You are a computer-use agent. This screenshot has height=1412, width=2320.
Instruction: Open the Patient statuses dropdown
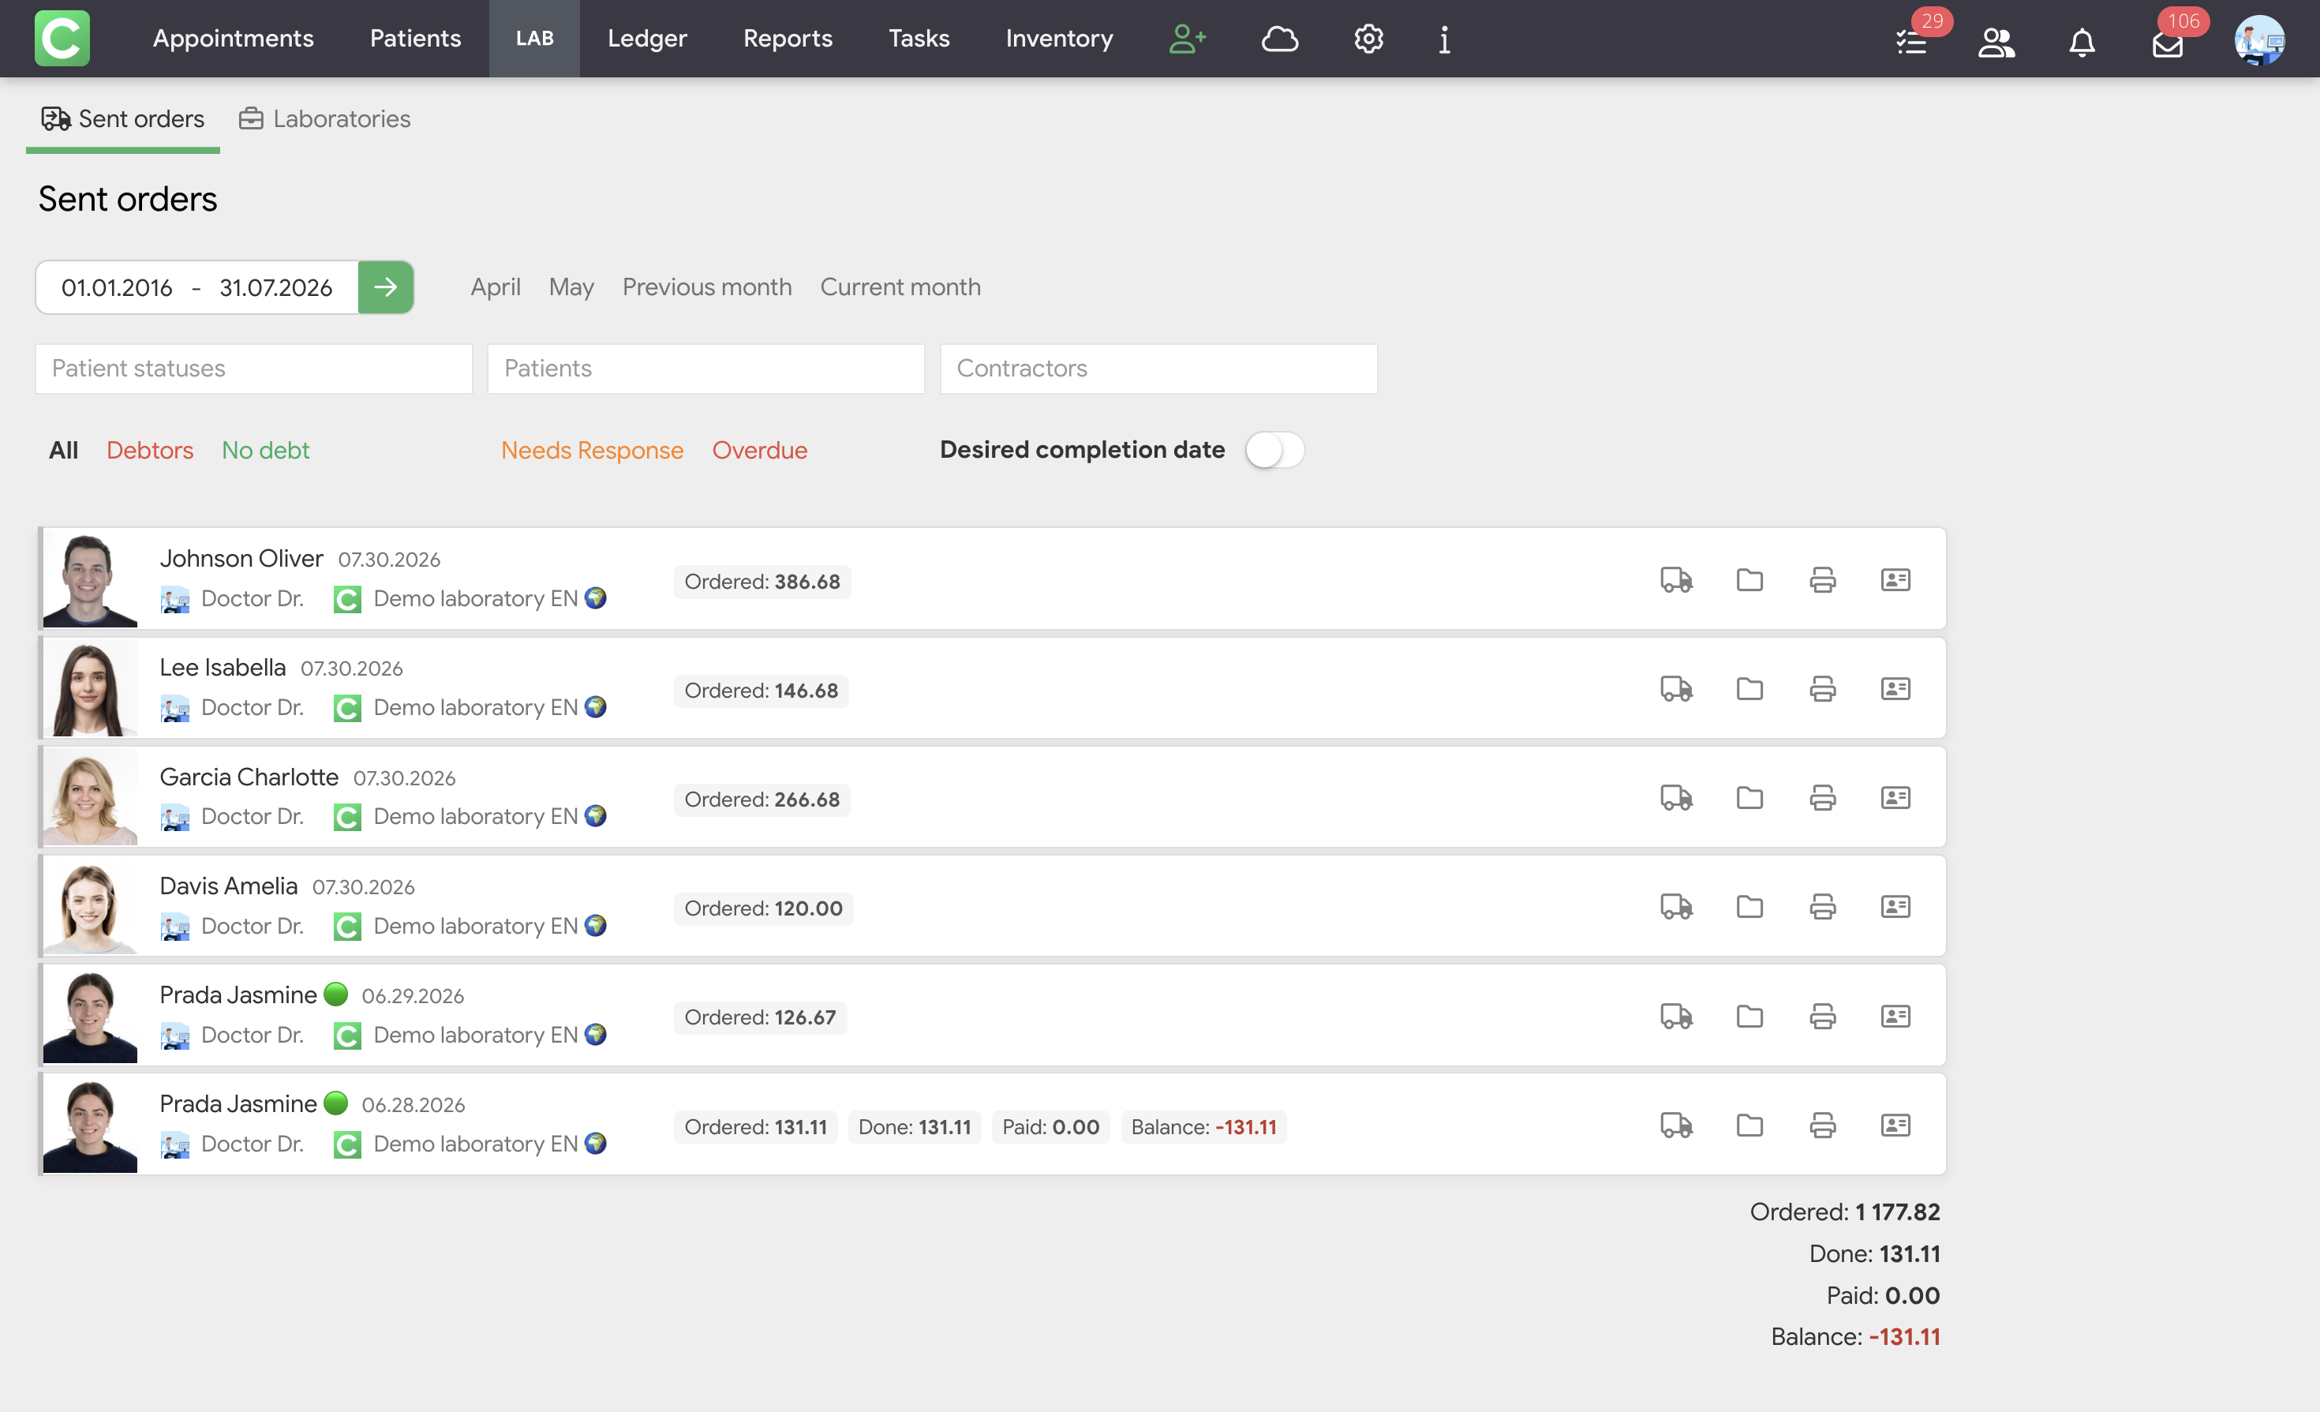[x=254, y=369]
